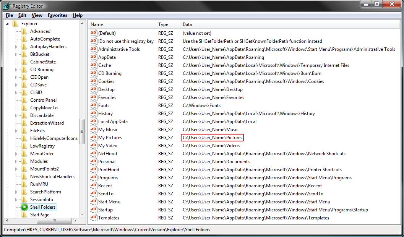
Task: Sort values by the Data column header
Action: [x=290, y=24]
